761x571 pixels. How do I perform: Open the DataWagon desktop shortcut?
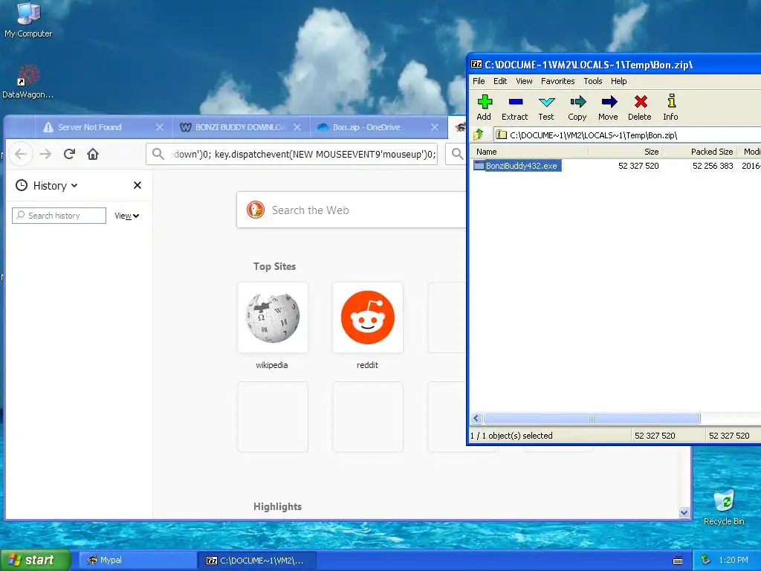pyautogui.click(x=27, y=82)
